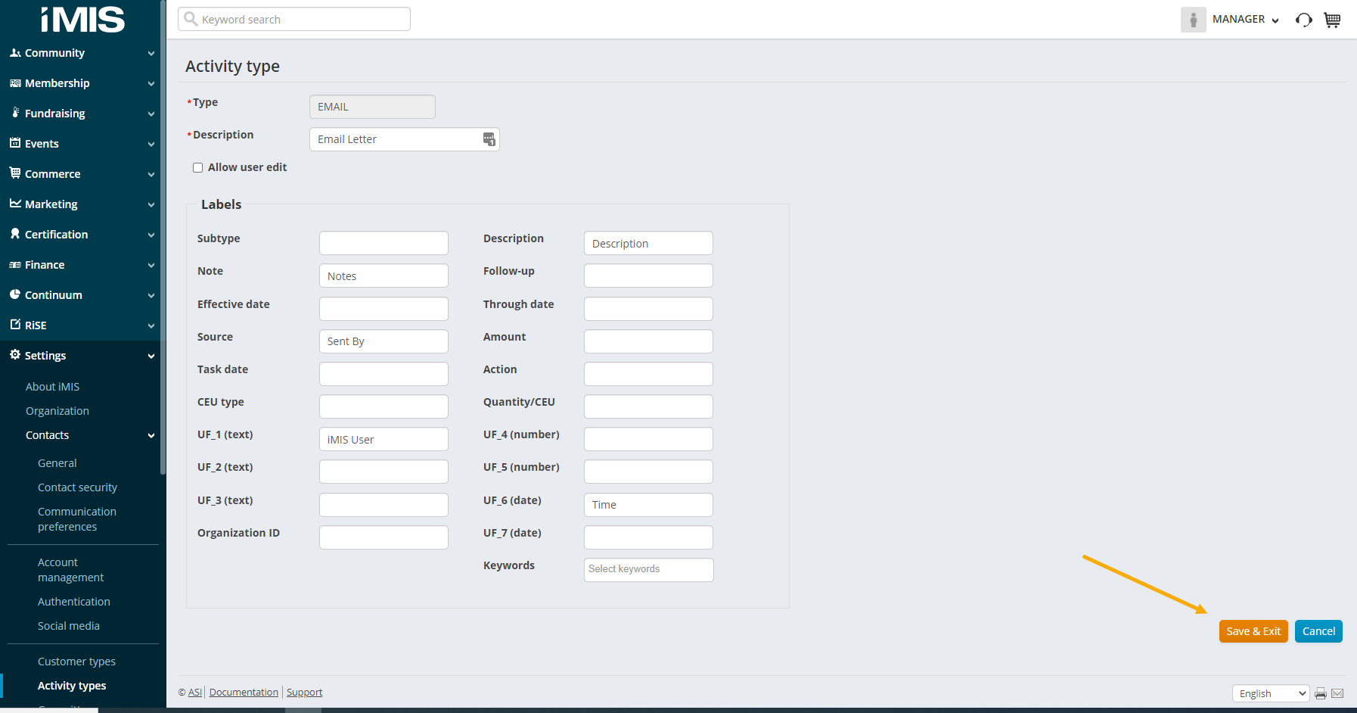Image resolution: width=1357 pixels, height=713 pixels.
Task: Click the email envelope icon at bottom right
Action: (x=1337, y=693)
